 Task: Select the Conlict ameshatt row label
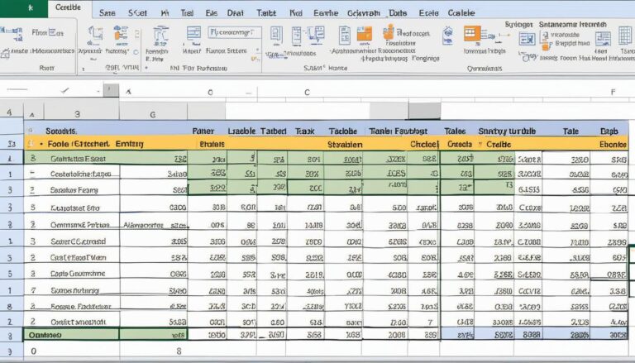pyautogui.click(x=79, y=322)
